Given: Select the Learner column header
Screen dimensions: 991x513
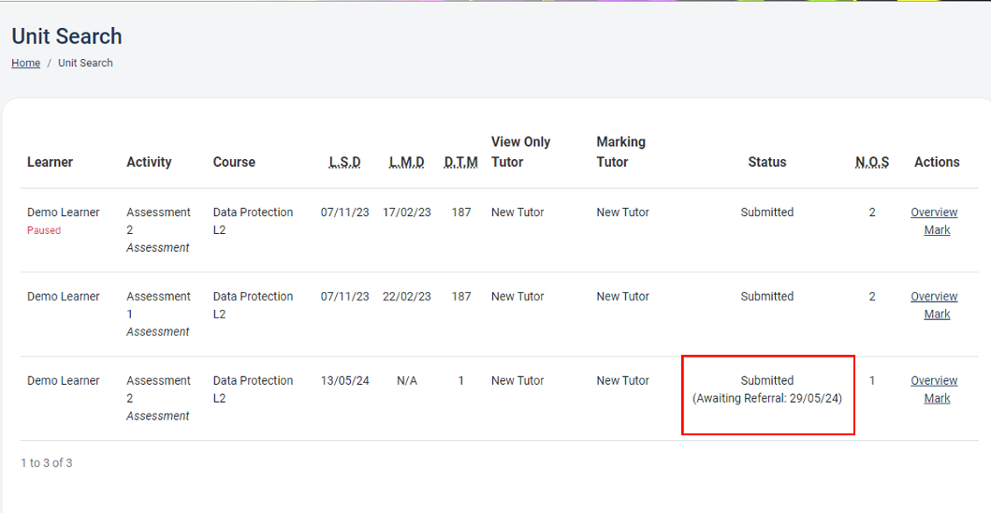Looking at the screenshot, I should [x=50, y=162].
